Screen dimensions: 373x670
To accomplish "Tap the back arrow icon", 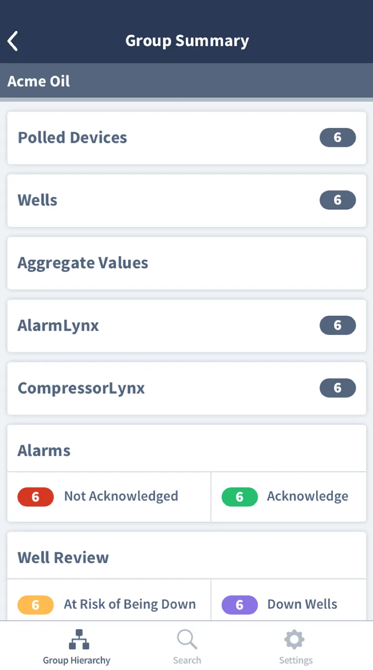I will coord(13,41).
